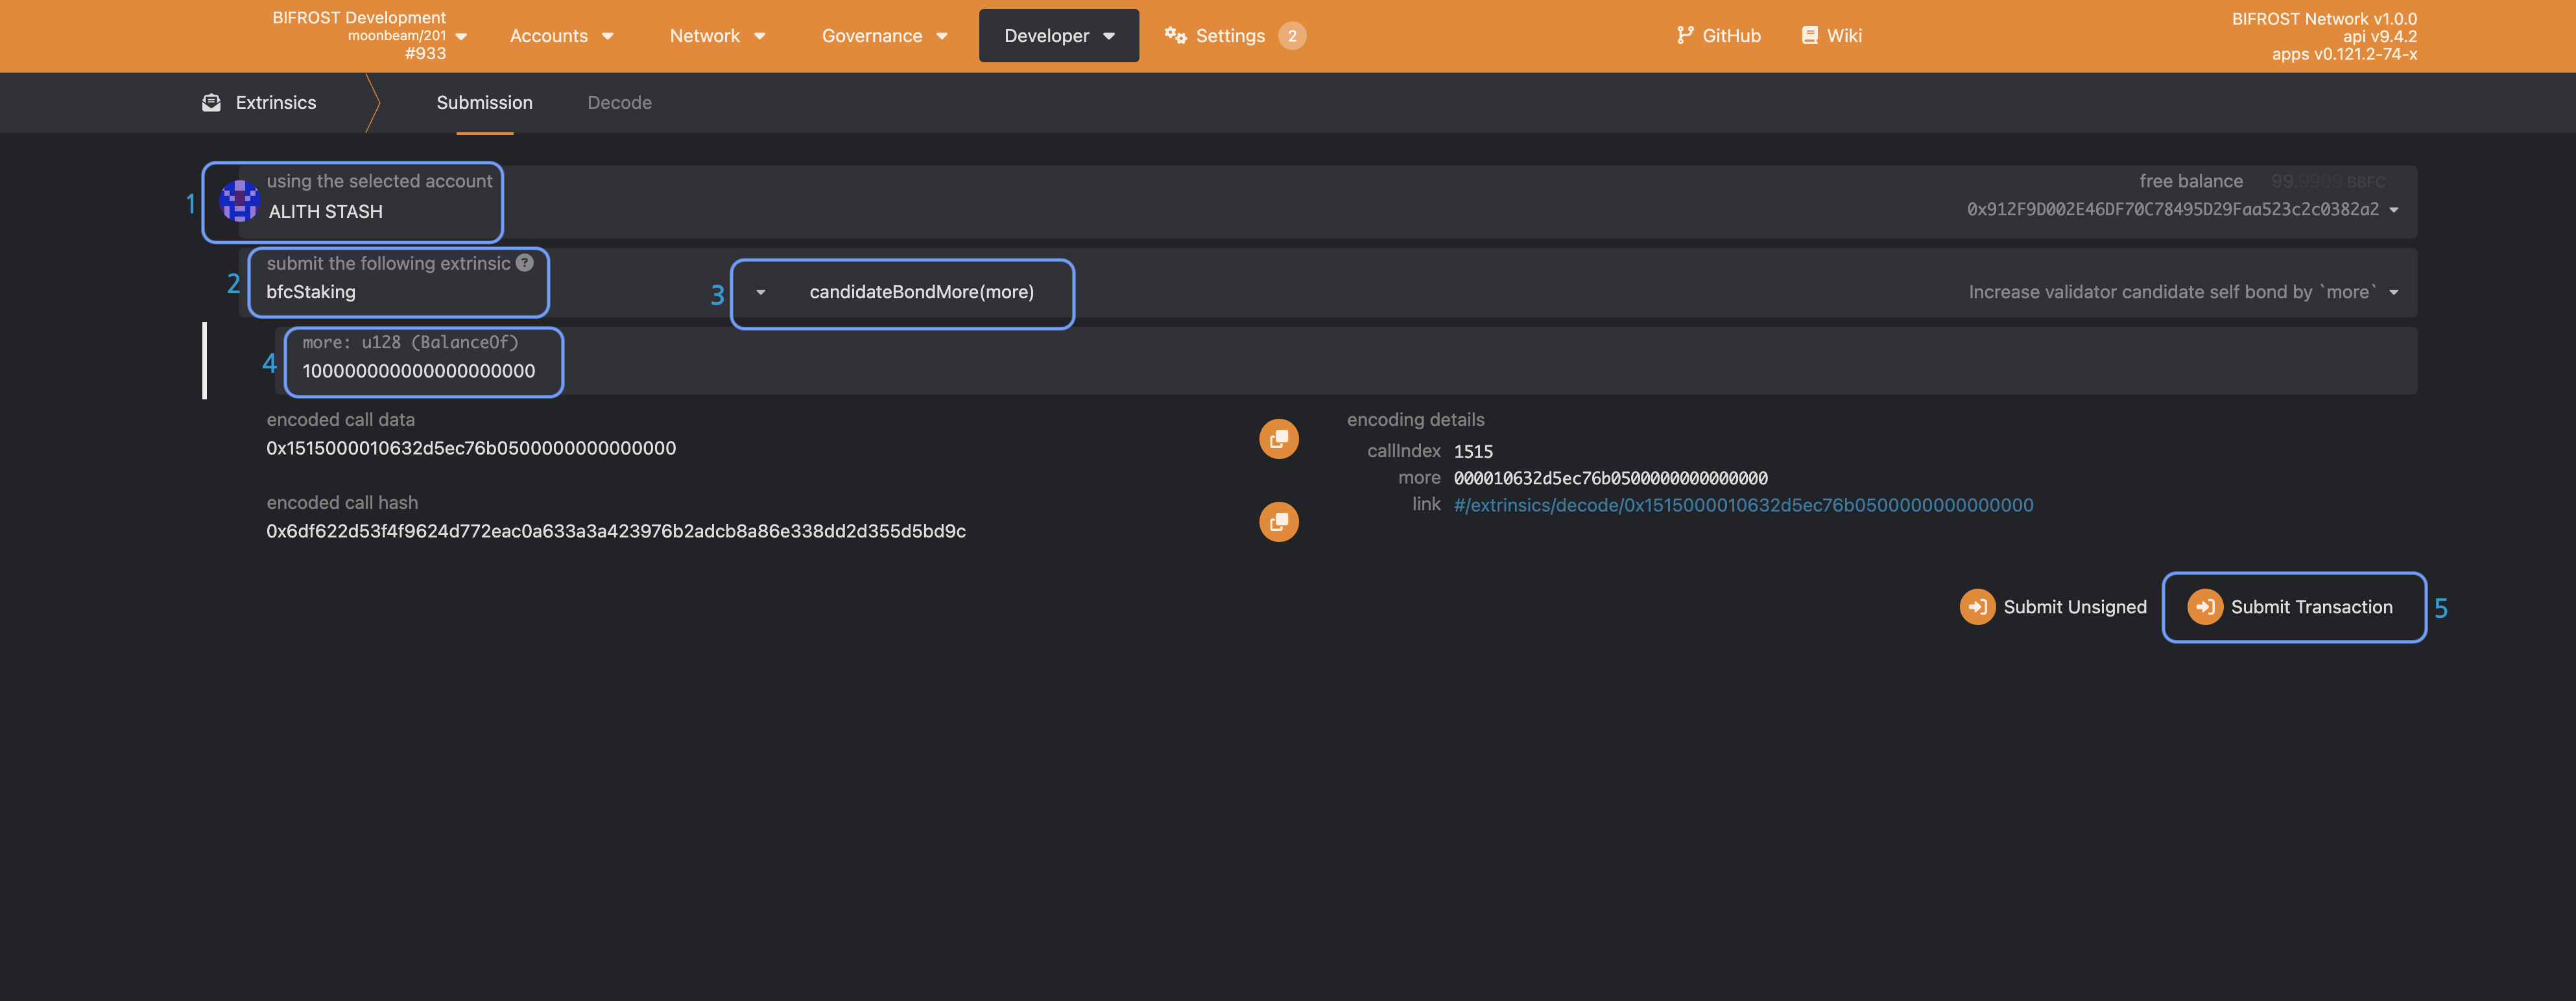Image resolution: width=2576 pixels, height=1001 pixels.
Task: Click the GitHub branch icon
Action: click(x=1685, y=36)
